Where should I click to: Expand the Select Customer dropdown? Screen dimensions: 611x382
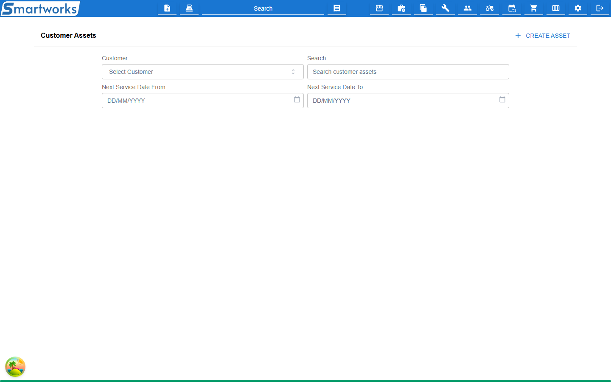coord(203,72)
